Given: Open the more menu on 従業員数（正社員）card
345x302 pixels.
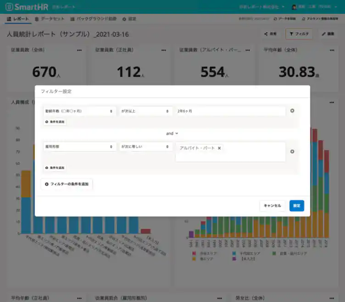Looking at the screenshot, I should [x=164, y=50].
